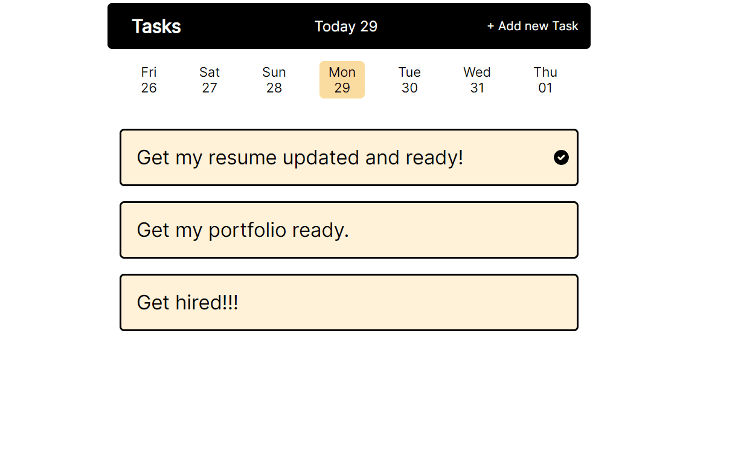Select the 'Get my portfolio ready.' task card
Viewport: 741px width, 449px height.
(349, 230)
